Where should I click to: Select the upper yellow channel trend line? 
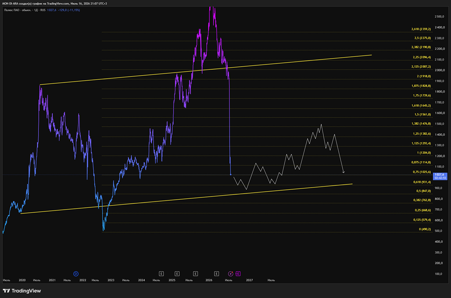(x=206, y=70)
